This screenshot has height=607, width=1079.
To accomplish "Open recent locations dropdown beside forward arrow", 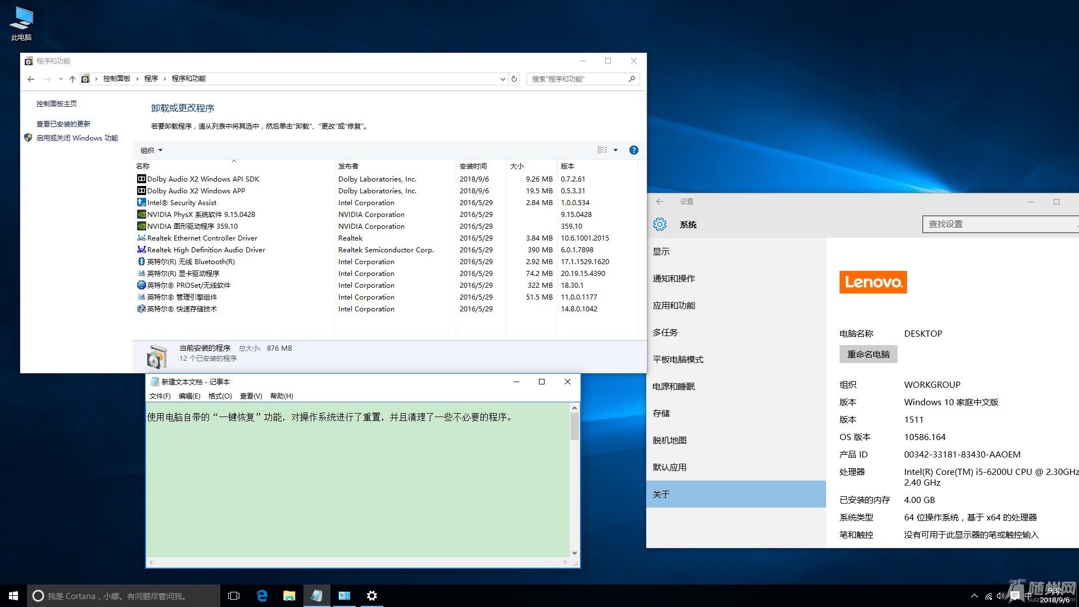I will click(x=61, y=79).
